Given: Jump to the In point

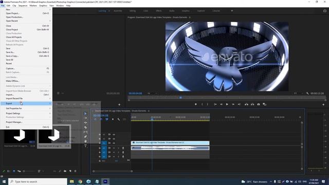Looking at the screenshot, I should coord(215,104).
